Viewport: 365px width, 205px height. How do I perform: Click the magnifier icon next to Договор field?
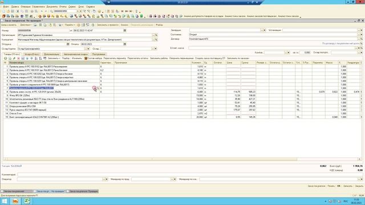click(362, 39)
